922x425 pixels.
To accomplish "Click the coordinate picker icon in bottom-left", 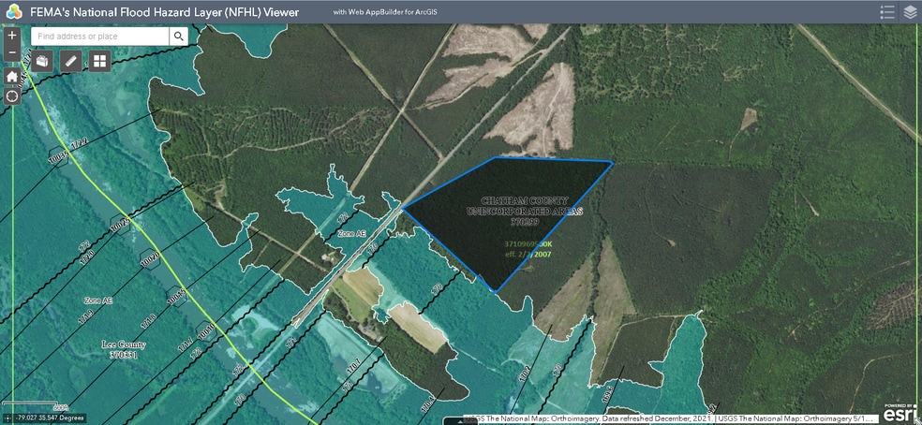I will pos(9,418).
